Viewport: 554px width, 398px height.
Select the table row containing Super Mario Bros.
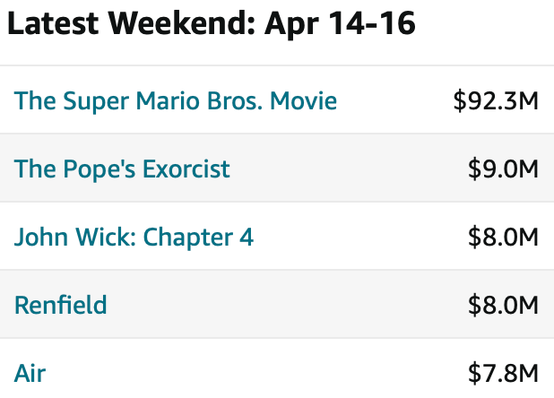click(x=394, y=100)
